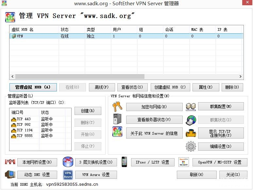Select TCP 992 listener row

pyautogui.click(x=40, y=125)
